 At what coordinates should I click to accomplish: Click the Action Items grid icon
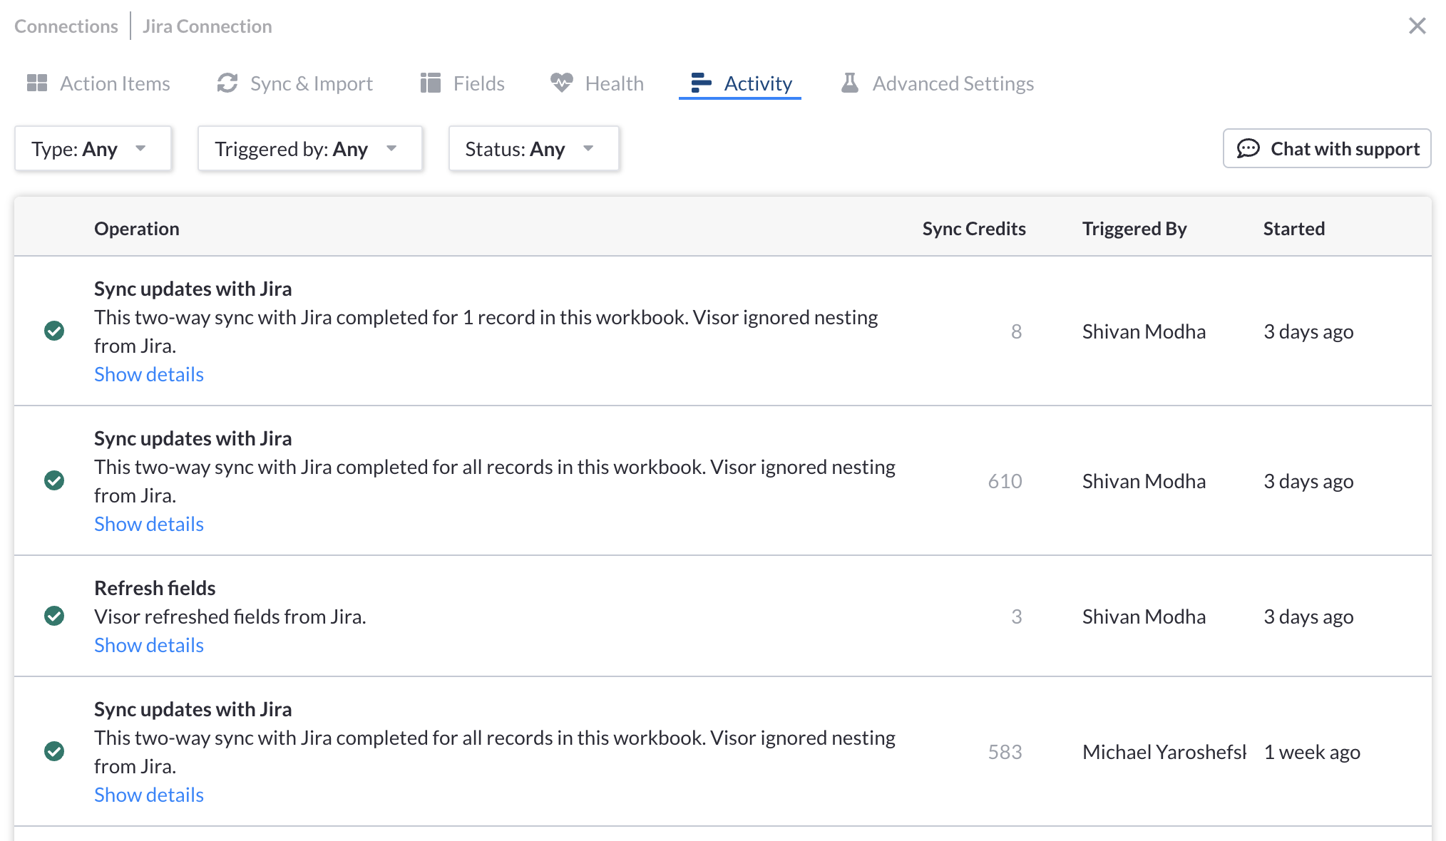click(37, 83)
